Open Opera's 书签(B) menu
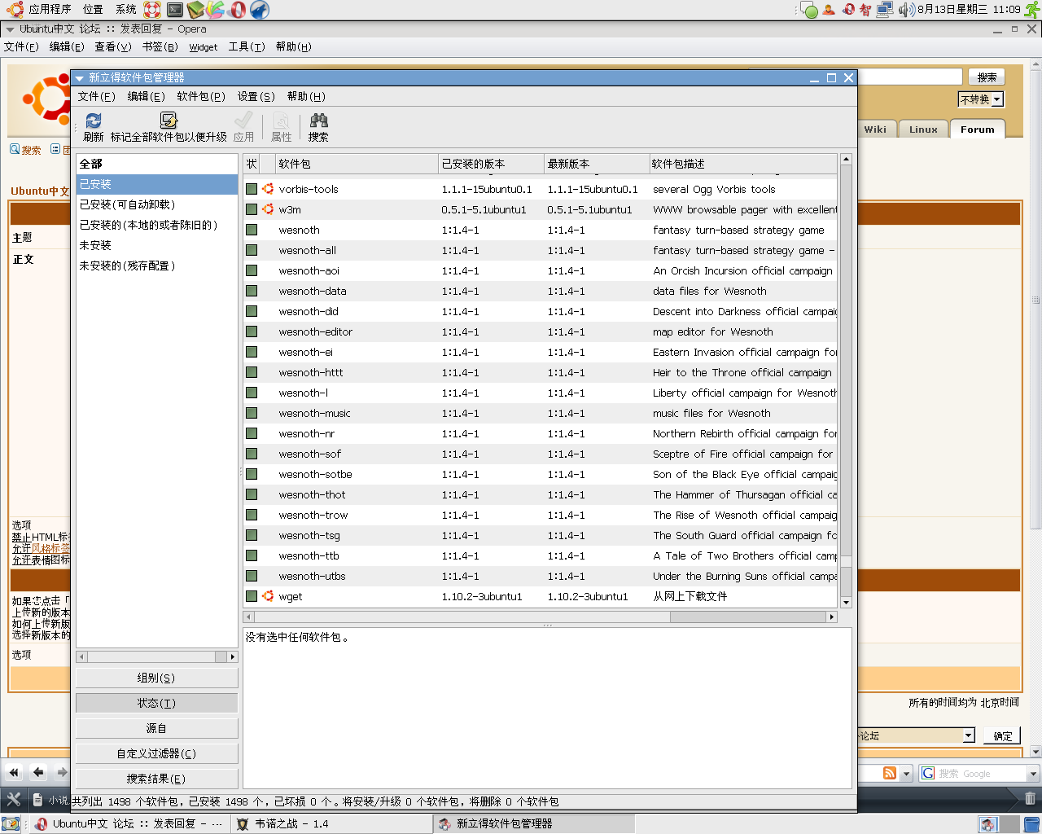The width and height of the screenshot is (1042, 834). tap(160, 46)
